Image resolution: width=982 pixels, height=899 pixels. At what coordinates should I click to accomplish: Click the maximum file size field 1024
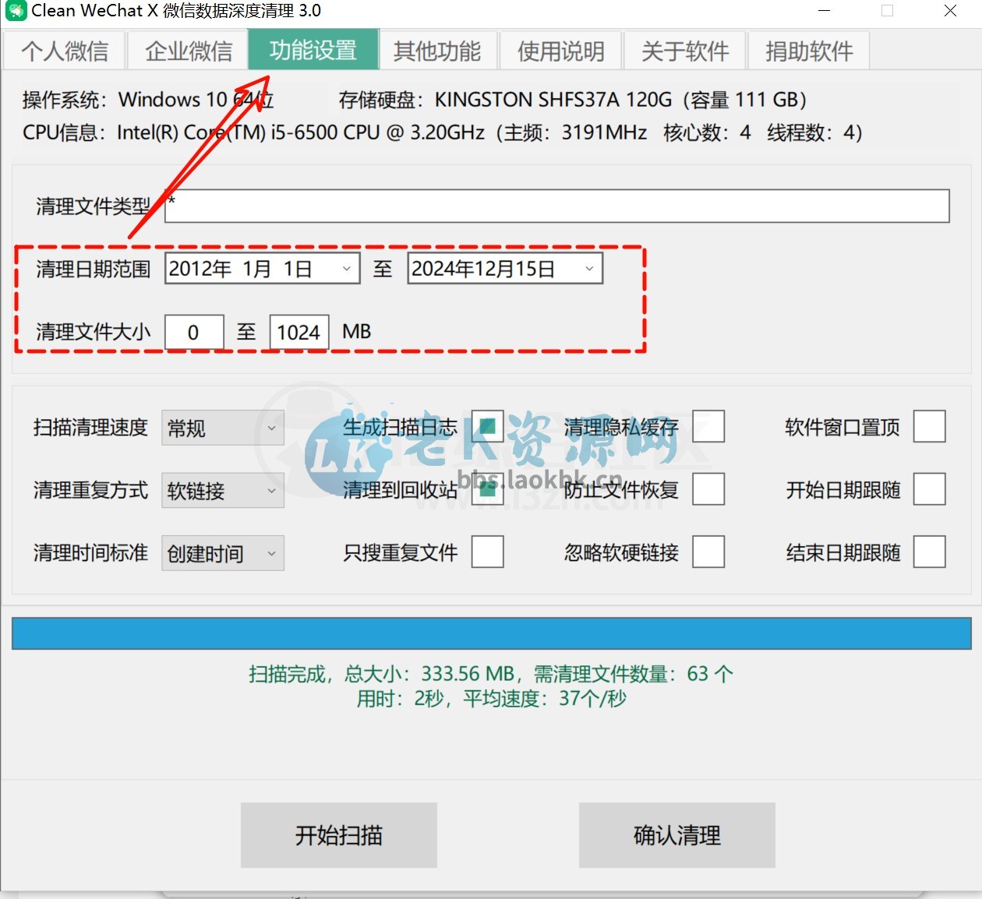point(298,333)
